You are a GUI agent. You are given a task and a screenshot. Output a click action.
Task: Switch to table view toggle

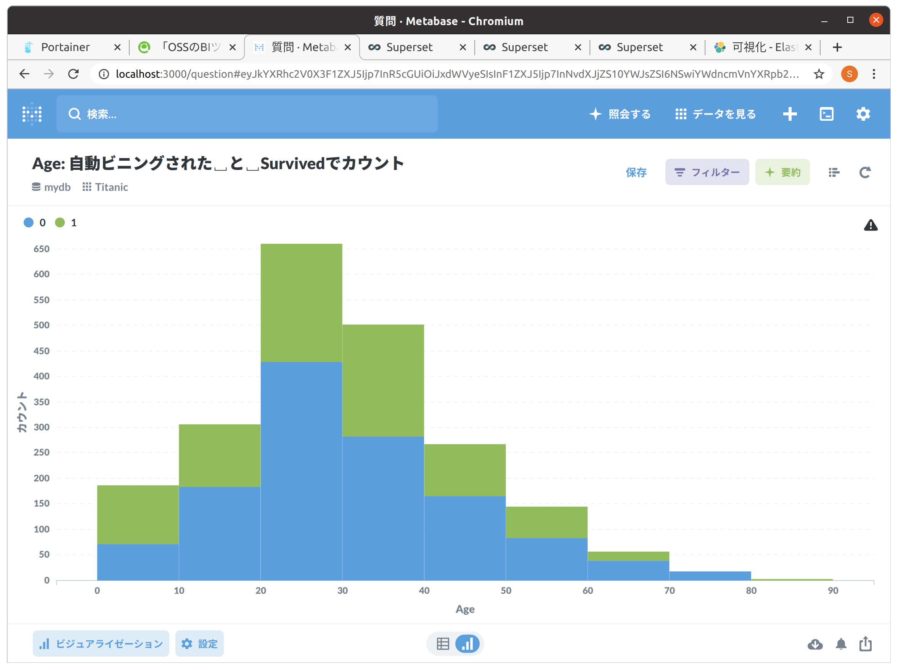pyautogui.click(x=443, y=644)
